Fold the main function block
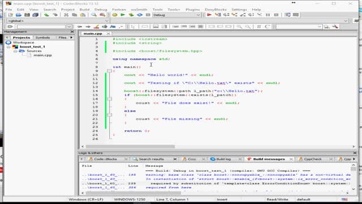362x204 pixels. (x=109, y=71)
